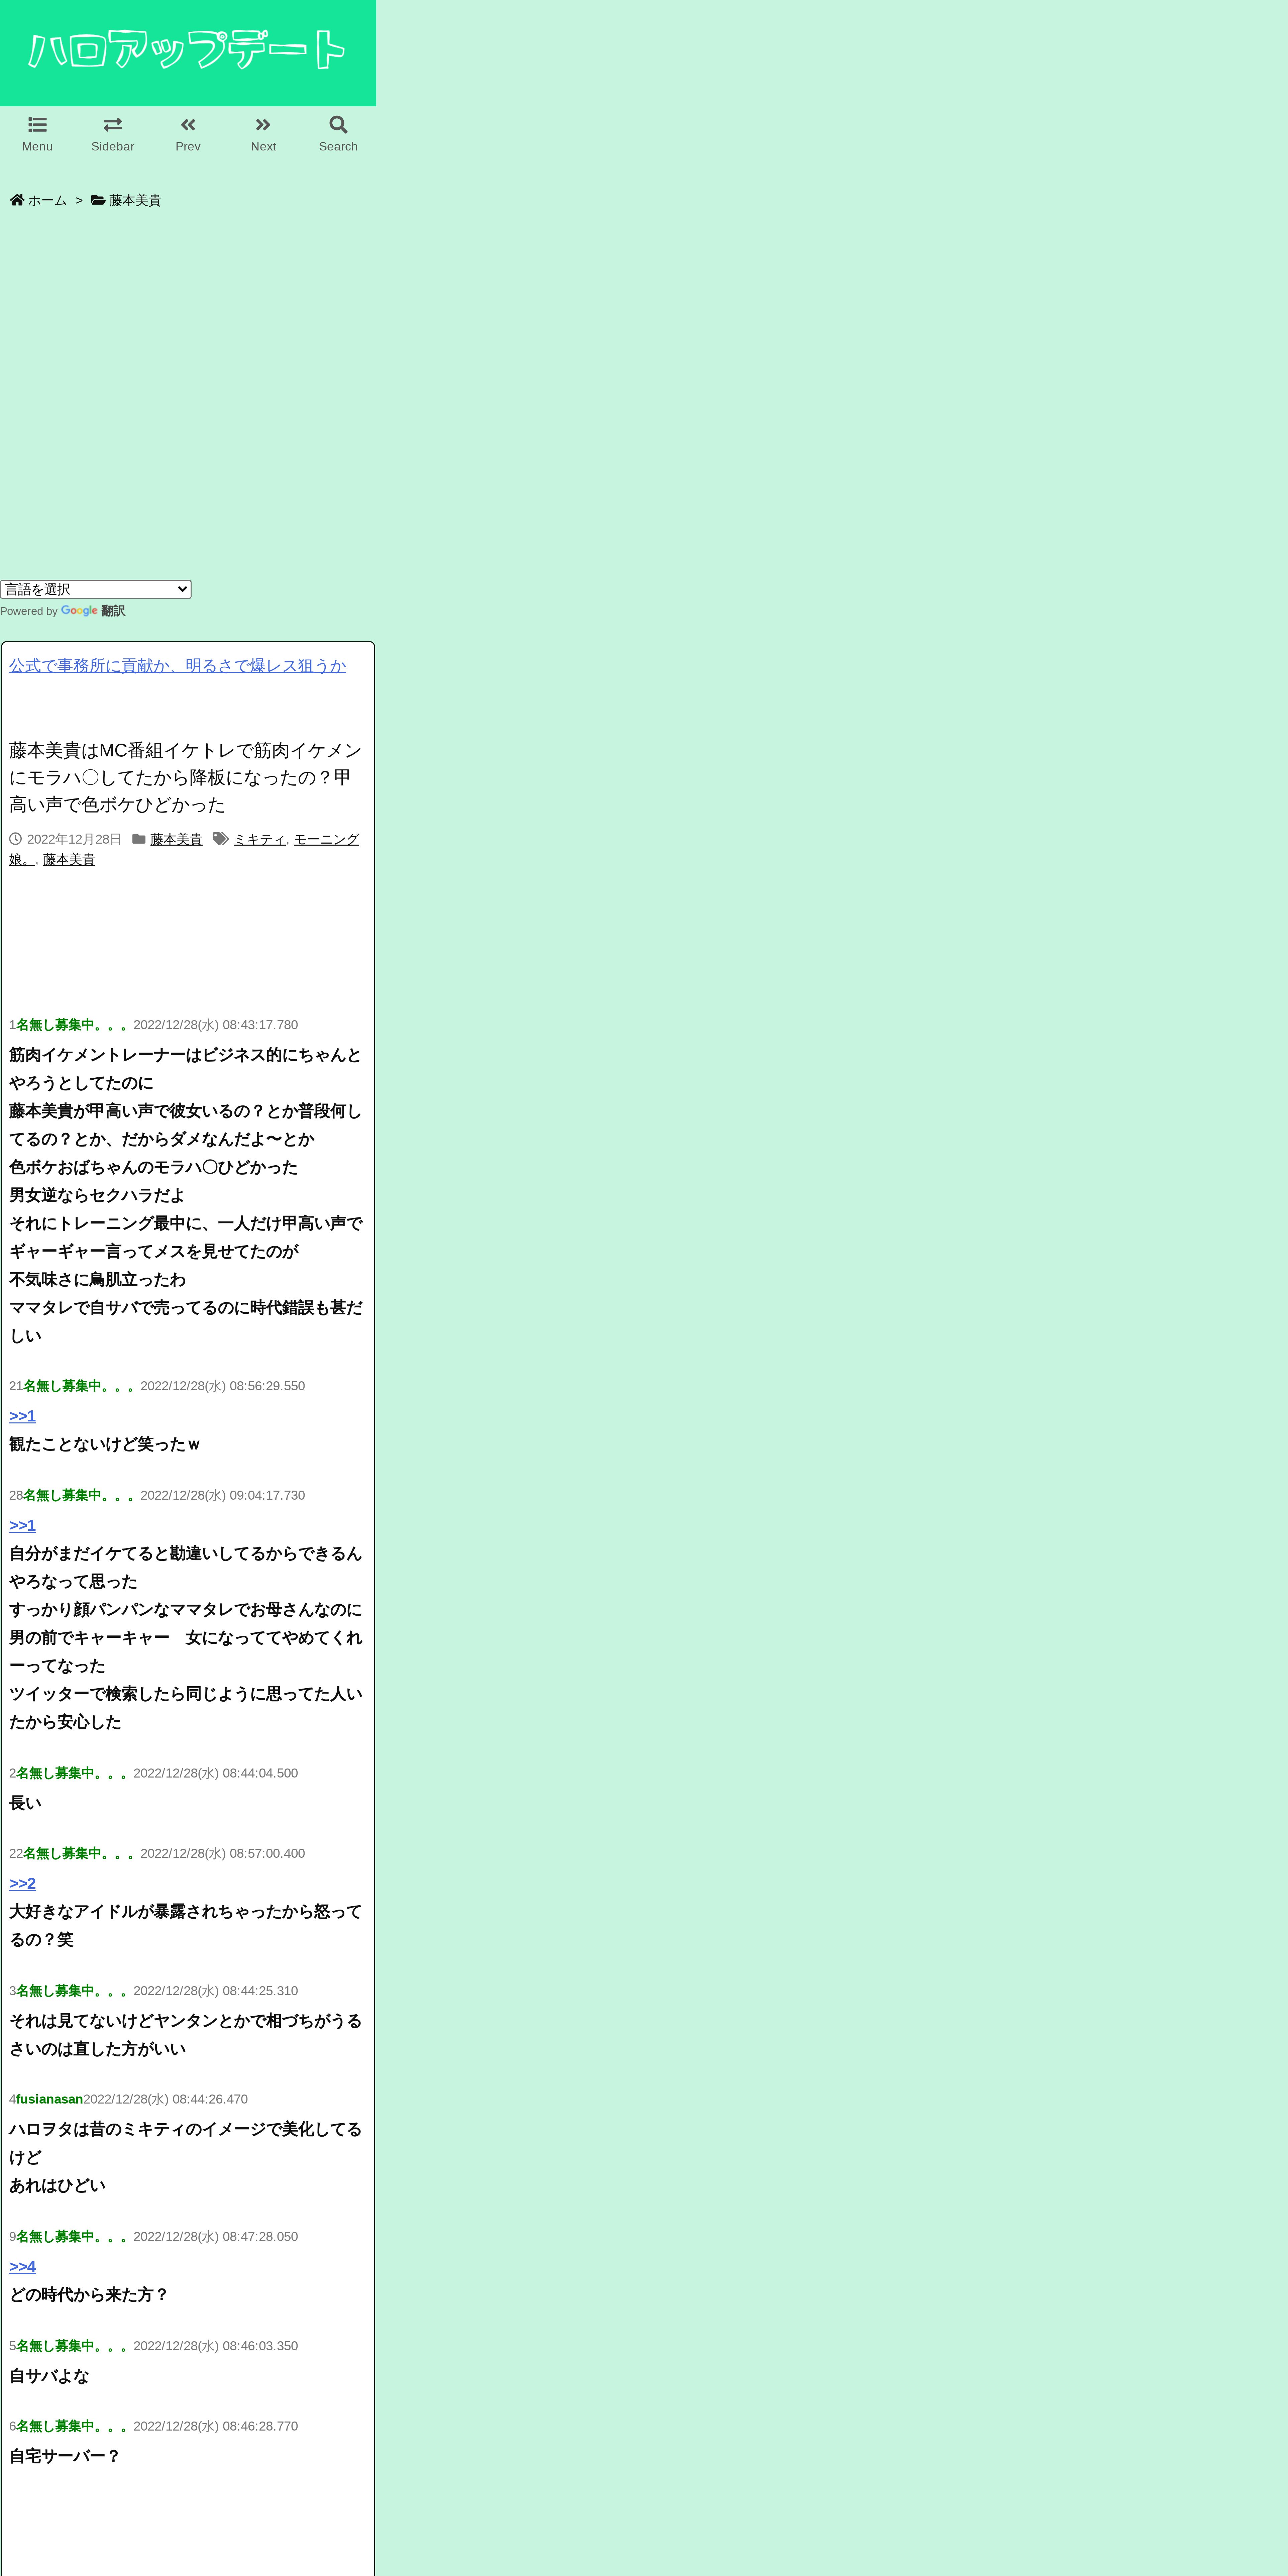Click >>1 reply anchor in post 21
This screenshot has height=2576, width=1288.
coord(22,1416)
